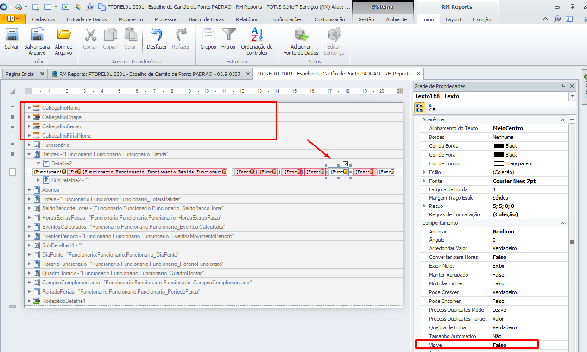Open the Texto168 object selector dropdown
Screen dimensions: 587x352
coord(572,96)
